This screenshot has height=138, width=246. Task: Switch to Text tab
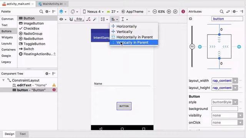pos(23,134)
